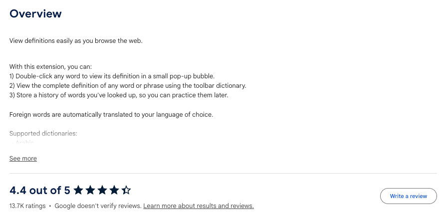Click the Double-click any word feature line
444x212 pixels.
coord(112,76)
